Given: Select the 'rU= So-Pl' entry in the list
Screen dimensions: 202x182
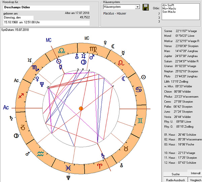Looking at the screenshot, I should click(168, 5).
